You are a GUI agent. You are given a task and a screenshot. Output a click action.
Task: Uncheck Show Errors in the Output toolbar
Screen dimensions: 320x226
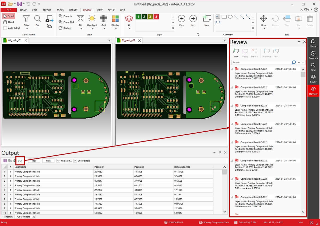(75, 161)
